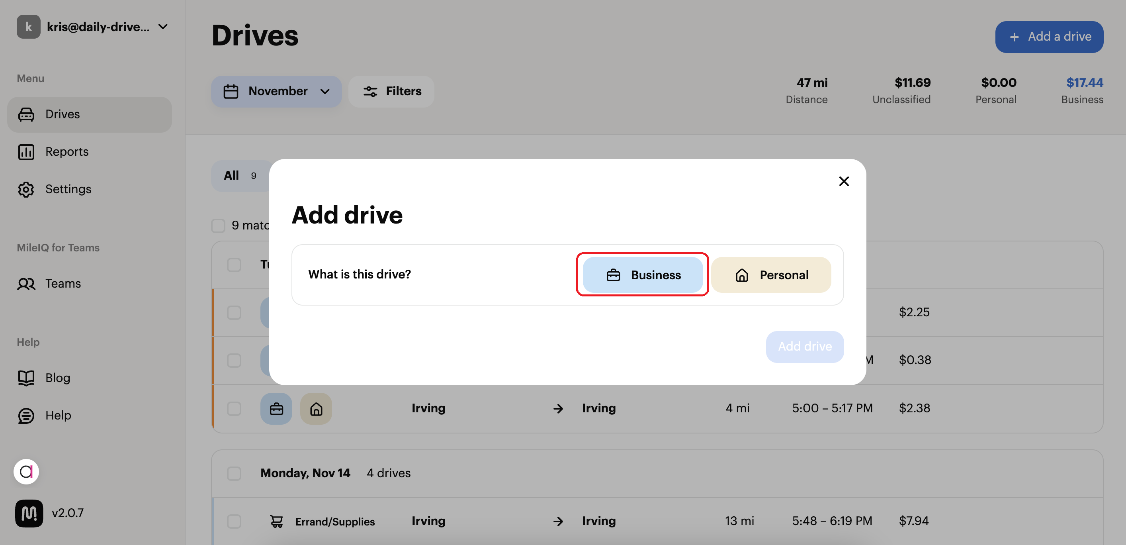Click the briefcase icon on the Irving drive row

point(276,408)
